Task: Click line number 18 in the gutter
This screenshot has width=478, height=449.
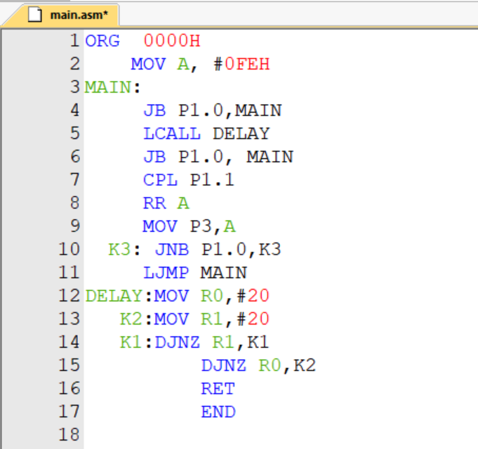Action: click(69, 435)
